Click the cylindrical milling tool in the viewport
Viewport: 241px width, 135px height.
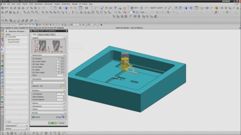click(125, 60)
